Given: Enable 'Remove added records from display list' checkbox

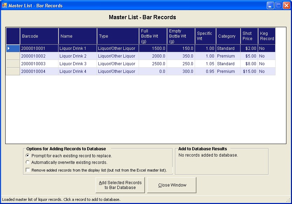Looking at the screenshot, I should [28, 171].
